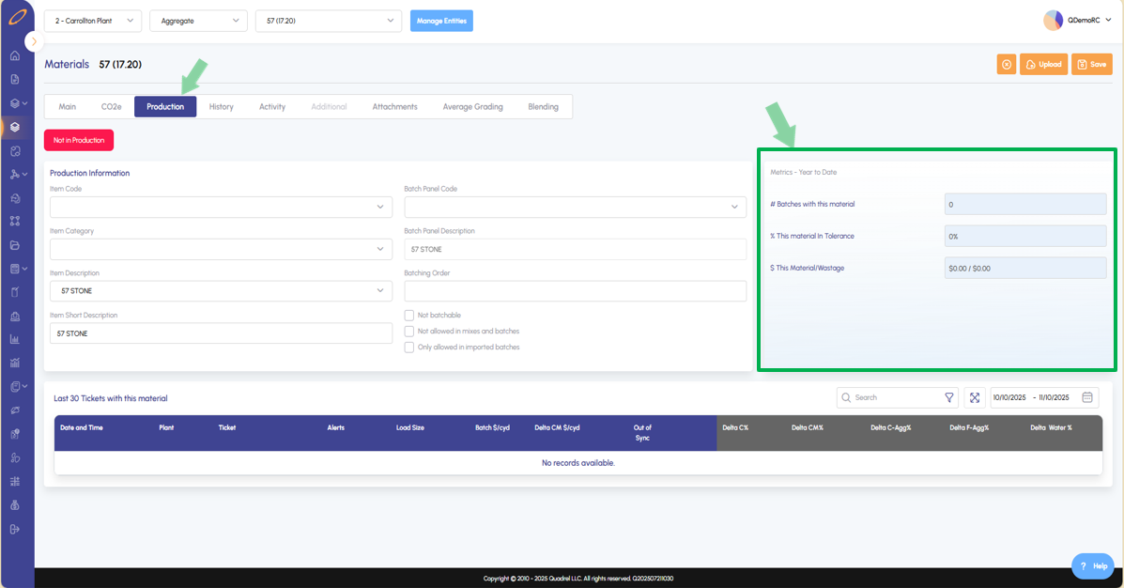
Task: Click the orange cancel X icon button
Action: (1007, 65)
